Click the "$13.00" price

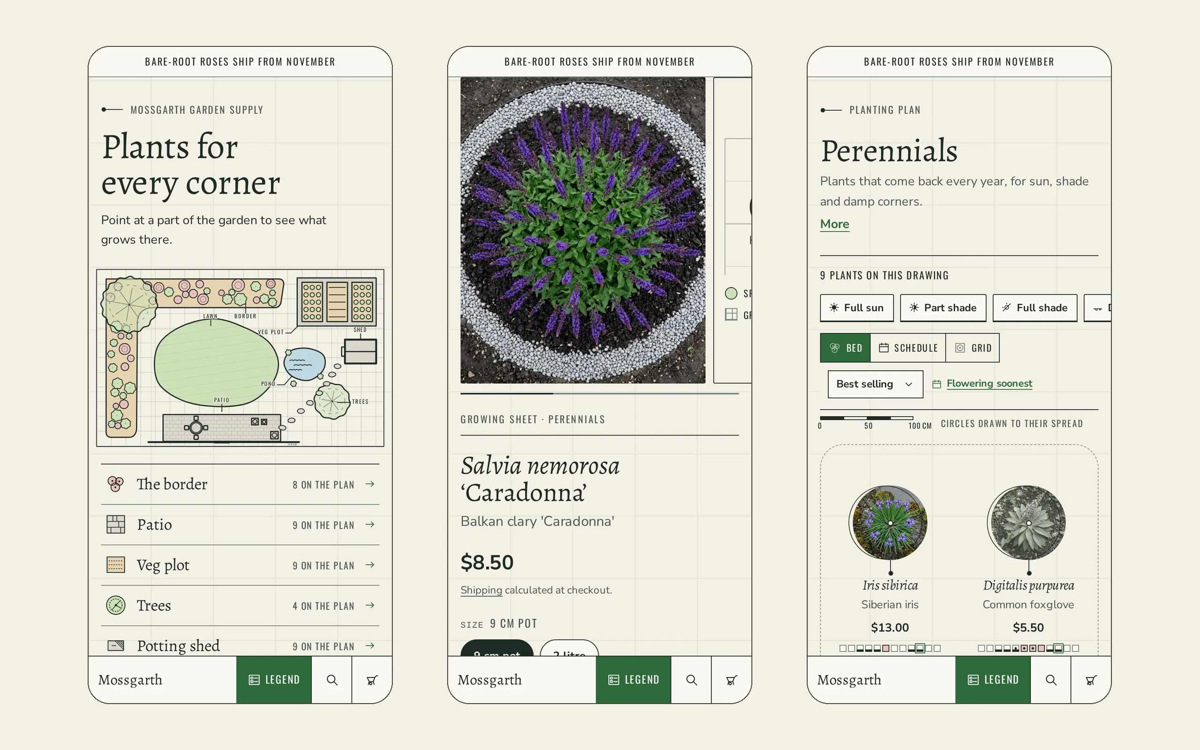coord(890,628)
